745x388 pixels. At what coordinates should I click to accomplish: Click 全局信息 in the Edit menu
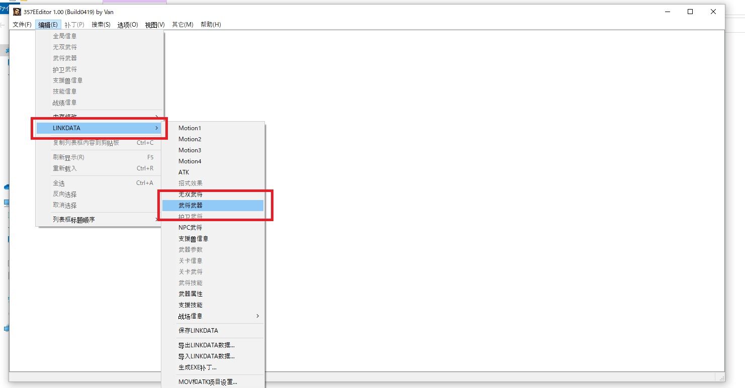(100, 36)
